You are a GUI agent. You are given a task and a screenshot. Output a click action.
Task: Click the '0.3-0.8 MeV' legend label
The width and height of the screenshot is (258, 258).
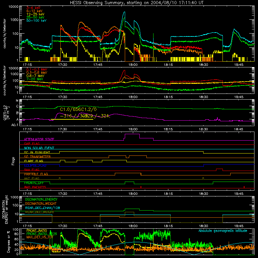click(x=37, y=73)
